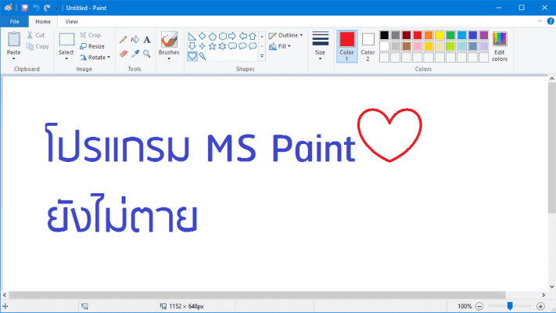
Task: Open Edit colors dialog
Action: (499, 46)
